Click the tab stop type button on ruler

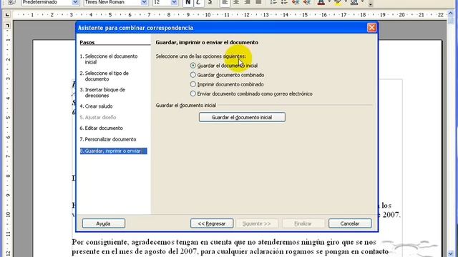pyautogui.click(x=7, y=14)
